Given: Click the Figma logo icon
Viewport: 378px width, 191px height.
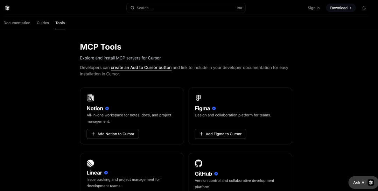Looking at the screenshot, I should (x=198, y=98).
